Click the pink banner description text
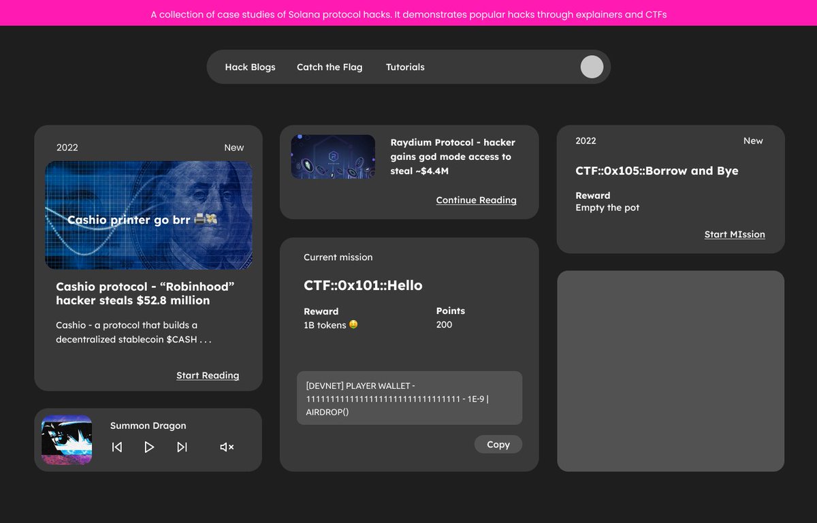Viewport: 817px width, 523px height. click(408, 14)
